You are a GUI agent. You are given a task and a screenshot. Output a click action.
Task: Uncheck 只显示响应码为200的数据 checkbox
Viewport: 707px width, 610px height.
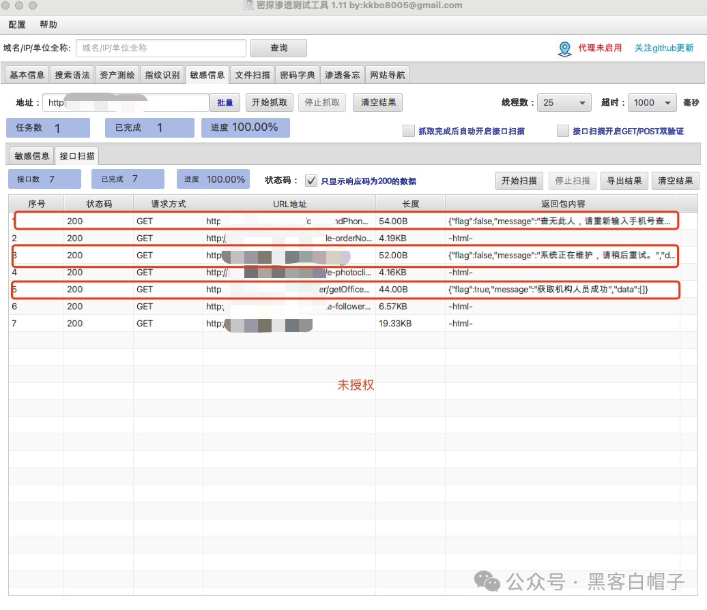pyautogui.click(x=311, y=181)
